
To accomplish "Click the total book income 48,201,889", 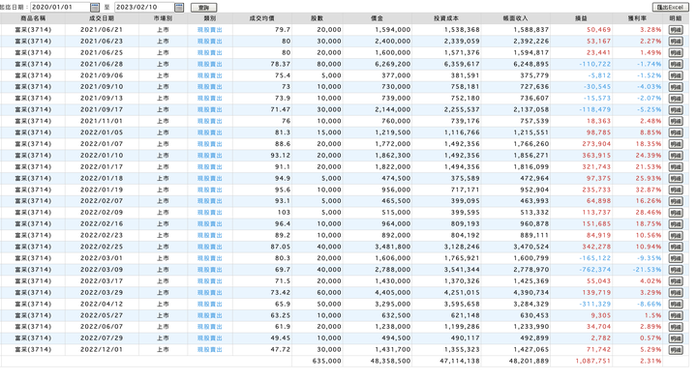I will (x=529, y=362).
